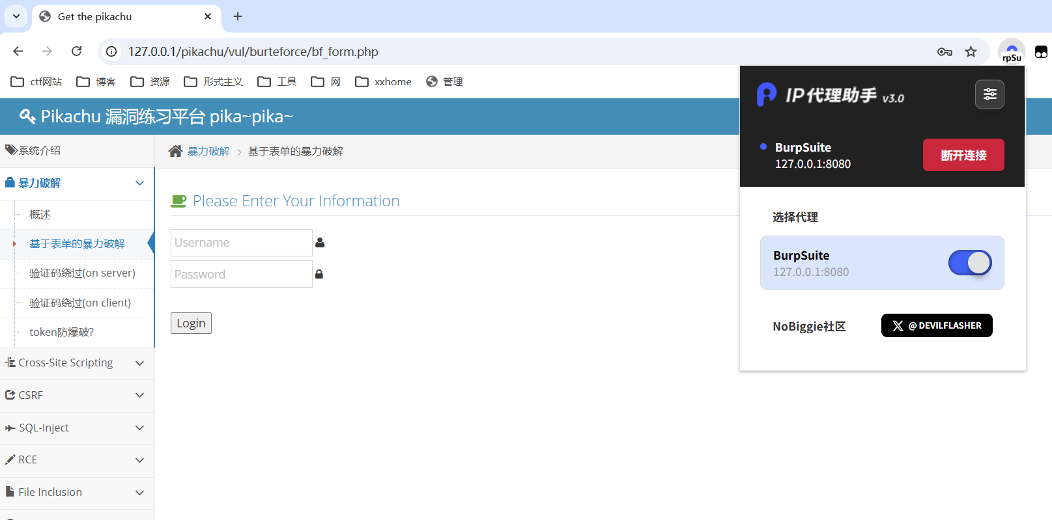Select the Get the pikachu tab
This screenshot has width=1052, height=520.
coord(126,17)
